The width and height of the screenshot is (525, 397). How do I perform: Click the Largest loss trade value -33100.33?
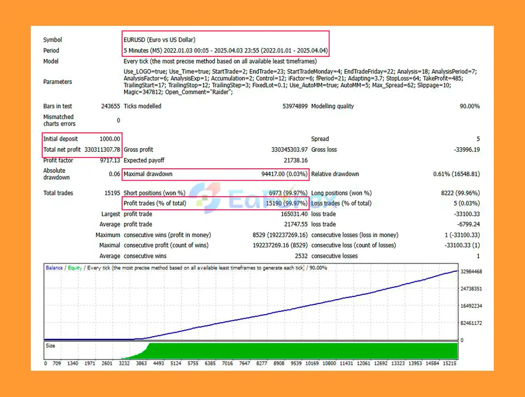[466, 214]
